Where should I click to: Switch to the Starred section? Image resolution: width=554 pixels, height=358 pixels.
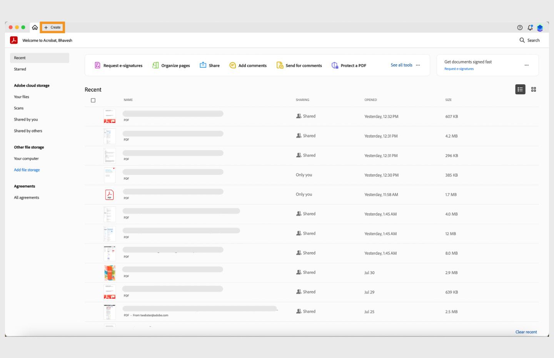[x=20, y=69]
